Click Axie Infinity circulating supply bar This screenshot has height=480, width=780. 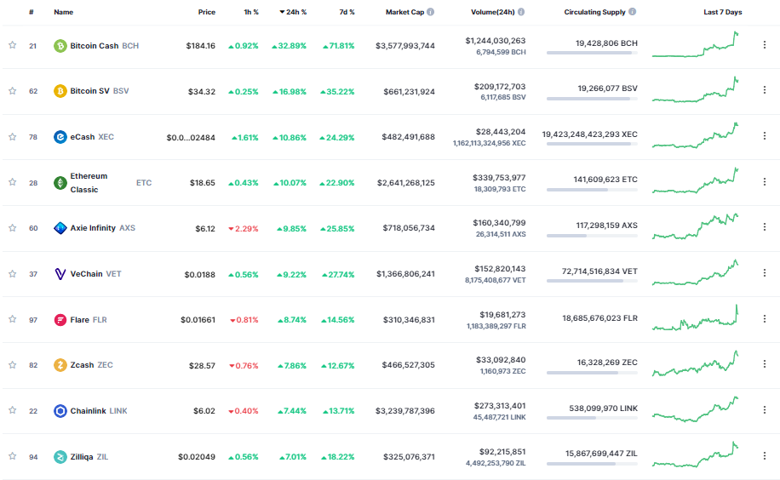[592, 235]
